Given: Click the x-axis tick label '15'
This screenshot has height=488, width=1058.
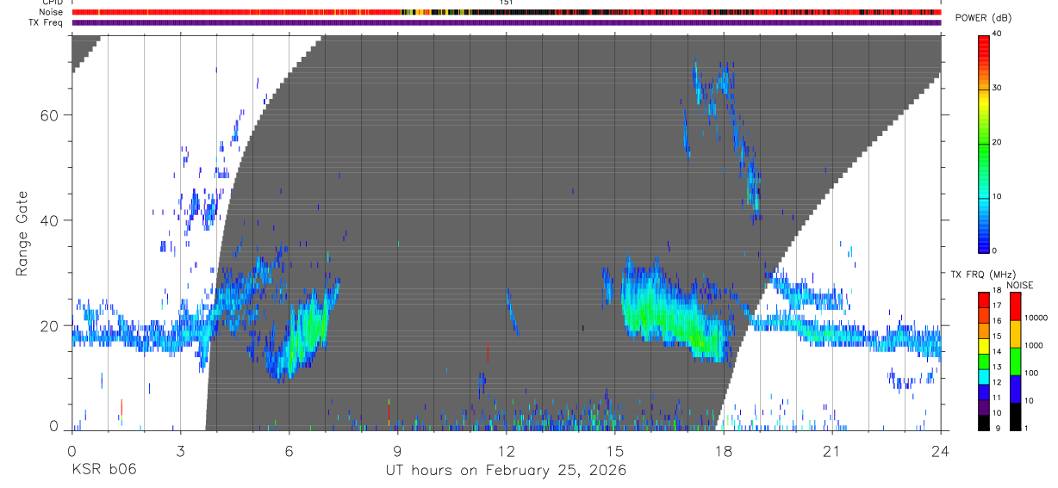Looking at the screenshot, I should click(x=615, y=451).
